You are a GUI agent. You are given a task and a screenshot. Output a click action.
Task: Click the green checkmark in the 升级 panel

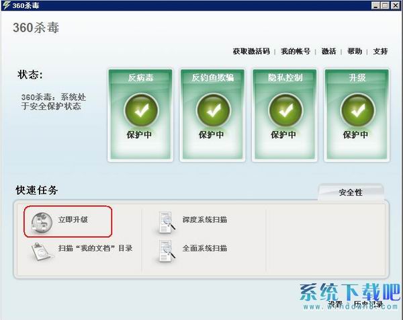coord(357,110)
